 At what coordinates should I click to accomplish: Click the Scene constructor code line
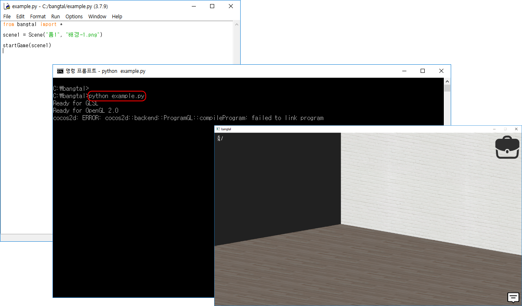point(53,35)
